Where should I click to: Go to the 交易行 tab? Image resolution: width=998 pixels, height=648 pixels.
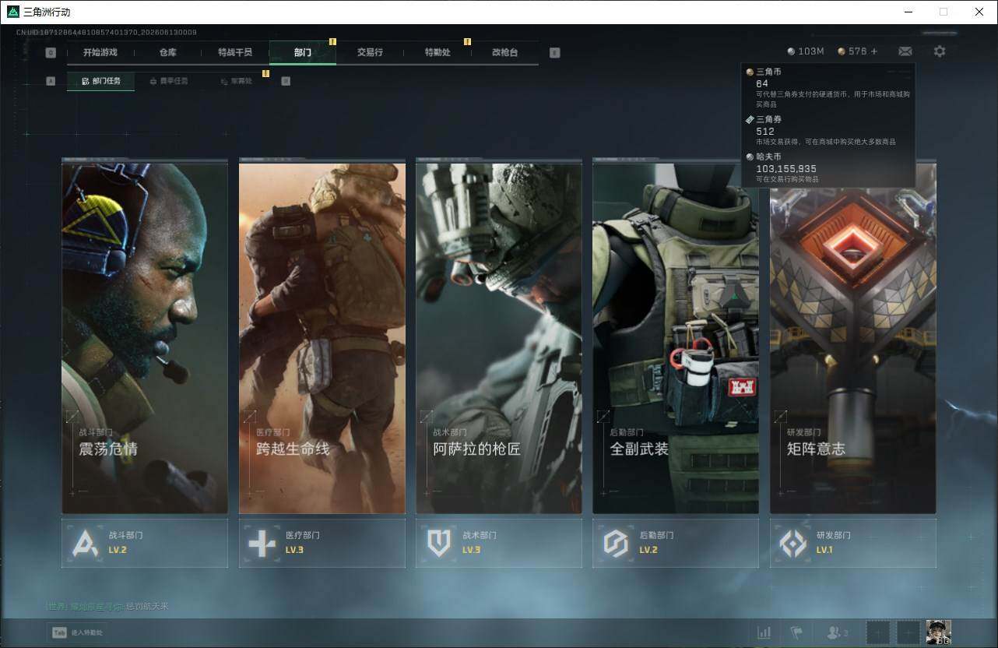[x=370, y=52]
